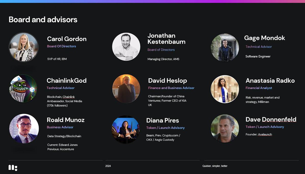Screen dimensions: 305x174
Task: Click ChainlinkGod's 'Blockchain, Chainlink Ambassador' description
Action: pos(65,101)
